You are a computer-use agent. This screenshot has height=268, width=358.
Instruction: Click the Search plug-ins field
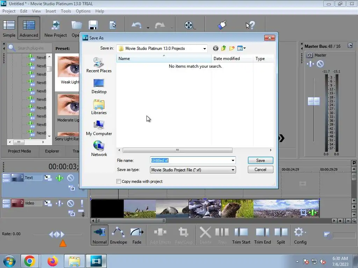point(30,48)
